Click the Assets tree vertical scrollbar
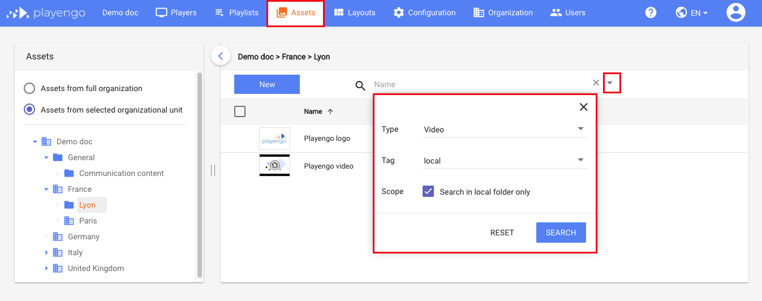This screenshot has height=301, width=762. coord(199,175)
